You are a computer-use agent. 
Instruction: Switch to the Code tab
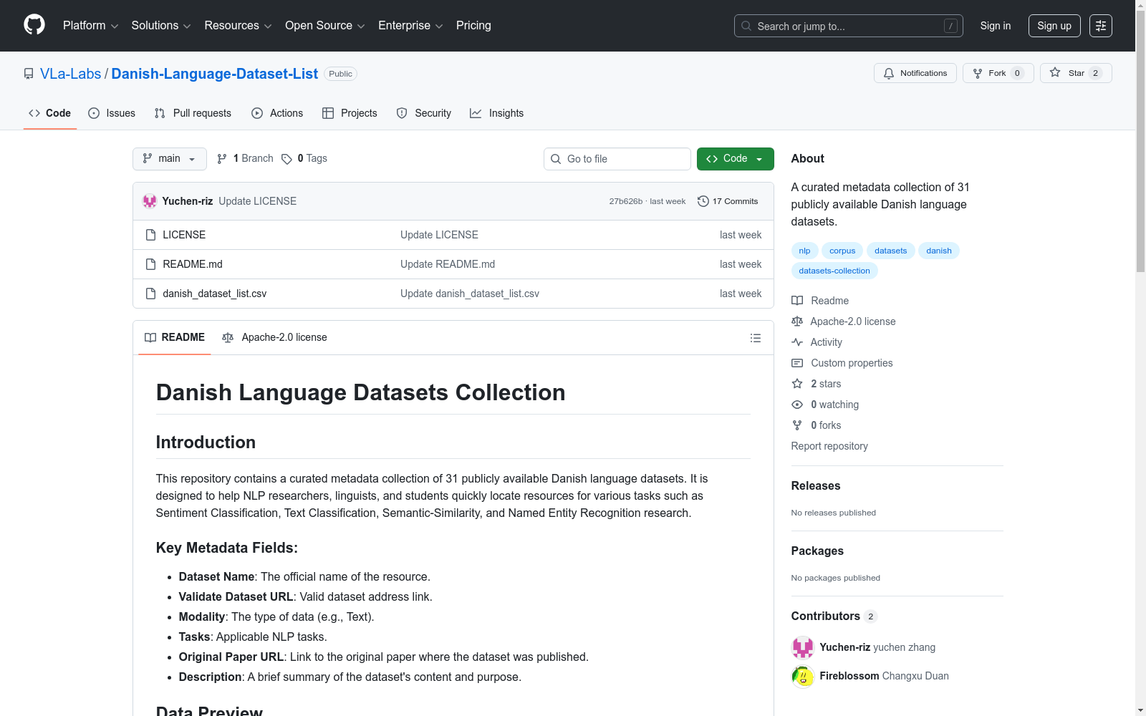(50, 113)
